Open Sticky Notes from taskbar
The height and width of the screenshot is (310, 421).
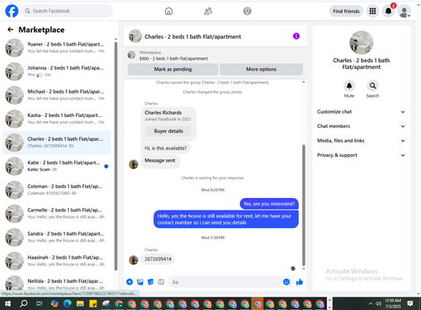(93, 303)
